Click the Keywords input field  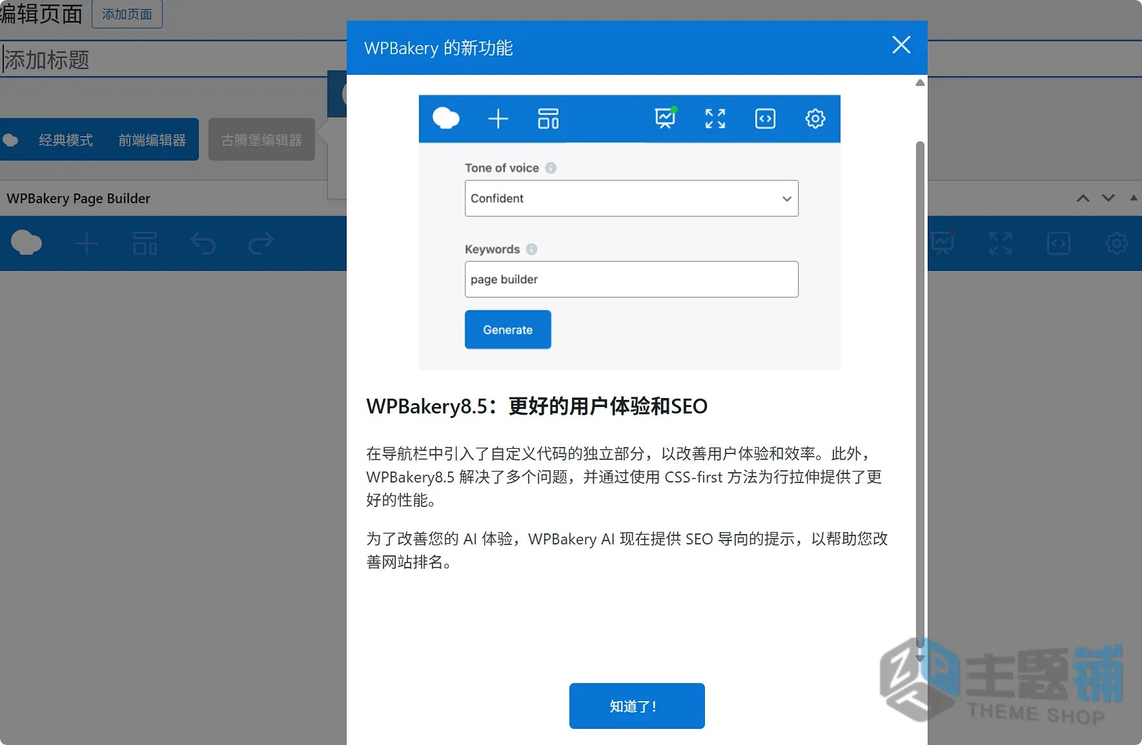coord(631,279)
